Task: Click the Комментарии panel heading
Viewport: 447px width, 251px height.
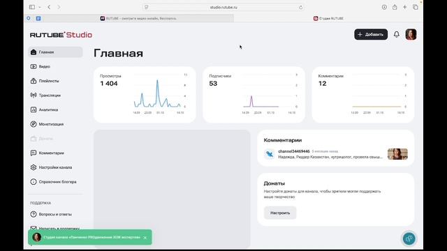Action: (x=282, y=140)
